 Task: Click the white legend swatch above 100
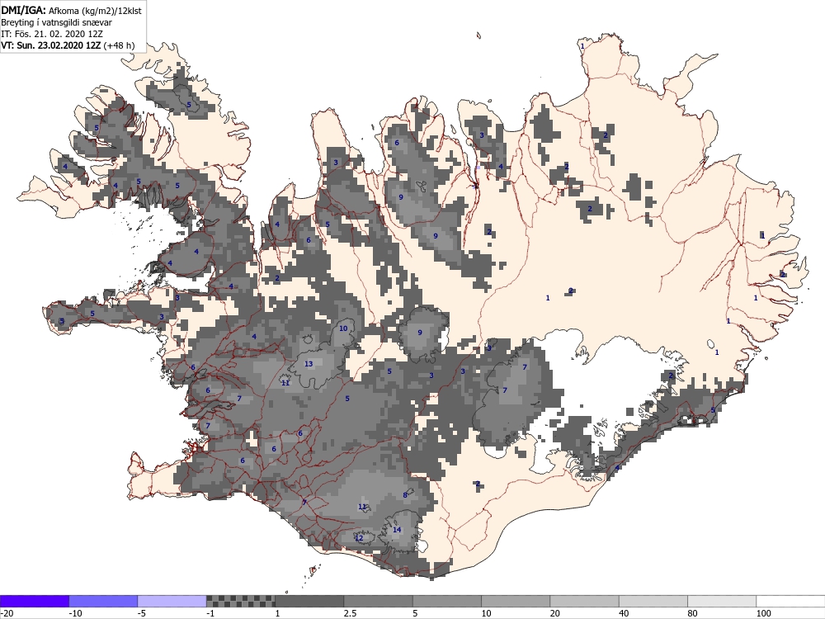(791, 601)
